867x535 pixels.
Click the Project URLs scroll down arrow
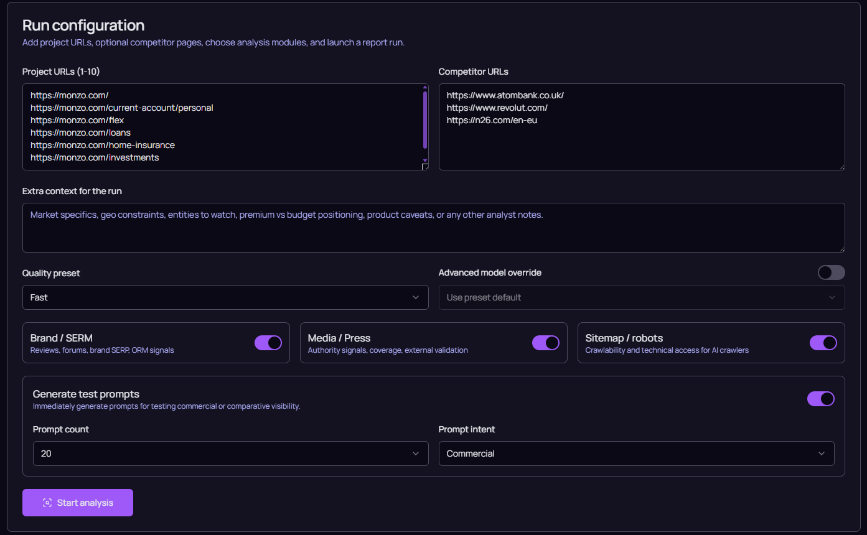pos(425,160)
